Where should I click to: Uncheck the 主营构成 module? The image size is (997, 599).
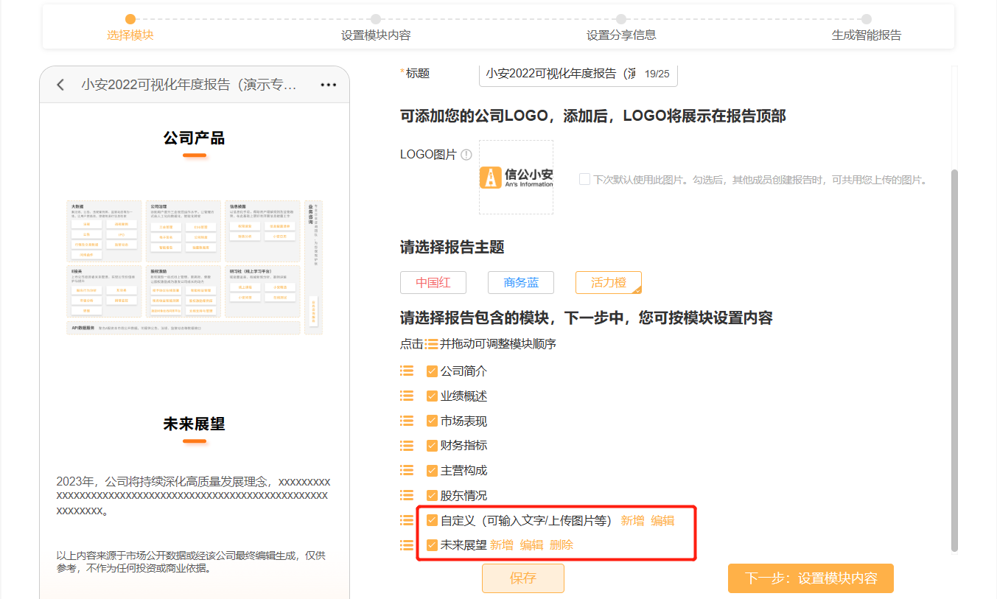[433, 470]
